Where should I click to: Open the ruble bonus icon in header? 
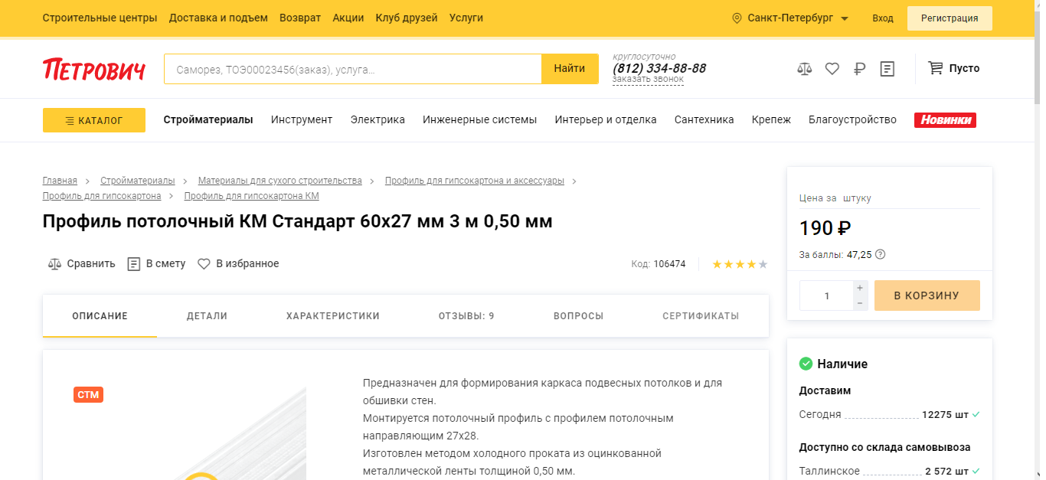click(859, 69)
